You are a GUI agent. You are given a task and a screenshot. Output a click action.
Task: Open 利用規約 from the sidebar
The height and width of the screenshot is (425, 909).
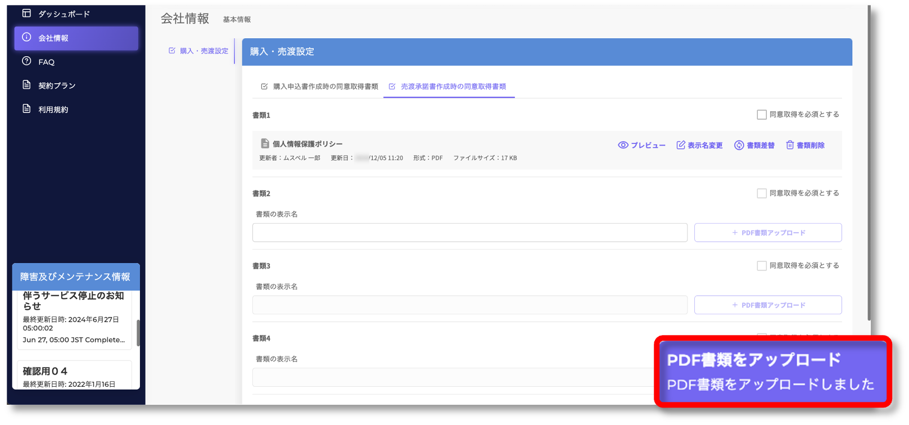53,110
